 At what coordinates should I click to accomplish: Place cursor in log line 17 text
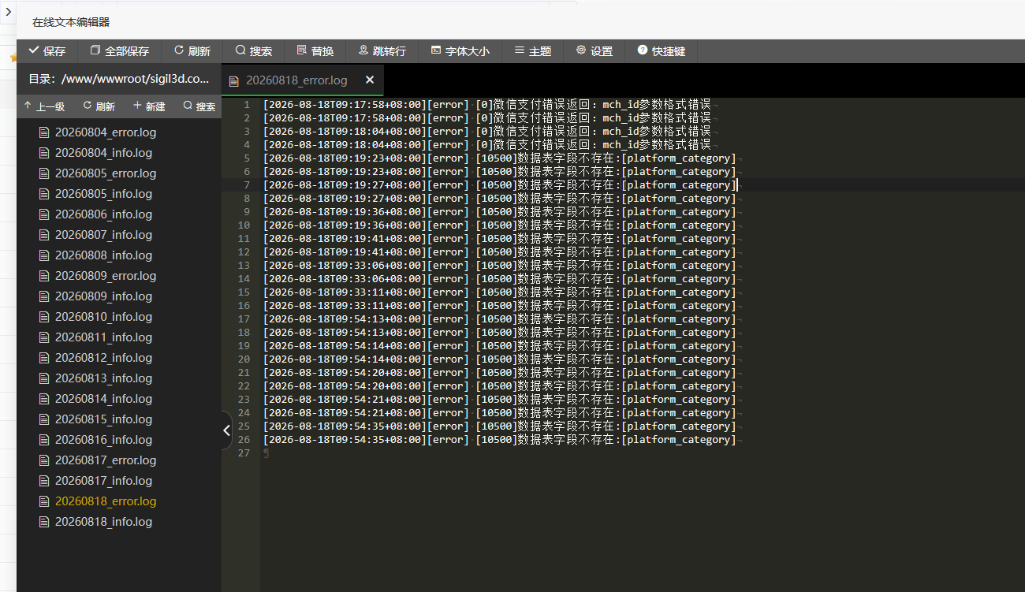point(499,319)
